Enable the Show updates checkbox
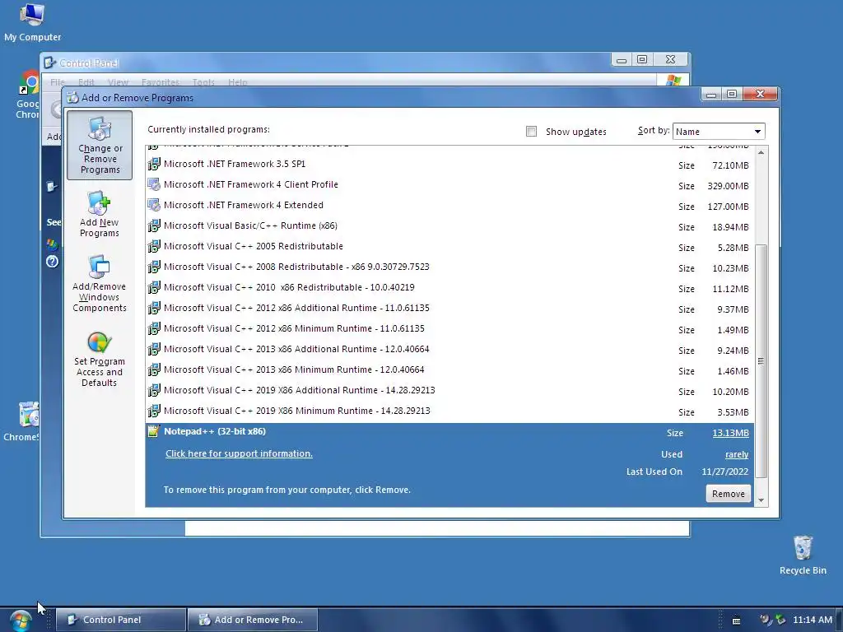 [x=531, y=132]
